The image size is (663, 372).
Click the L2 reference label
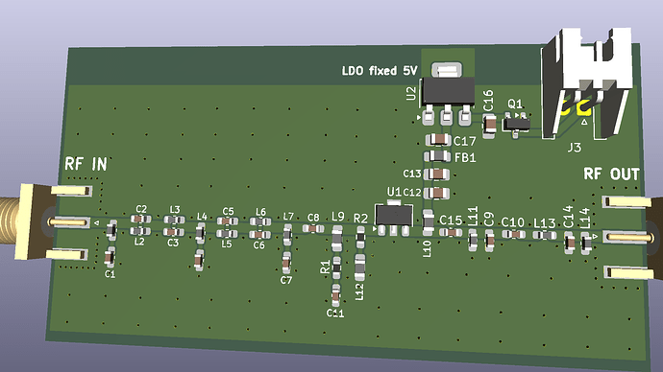pos(139,242)
